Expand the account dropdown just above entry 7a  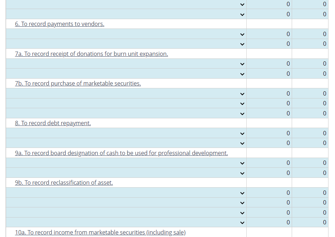tap(242, 44)
